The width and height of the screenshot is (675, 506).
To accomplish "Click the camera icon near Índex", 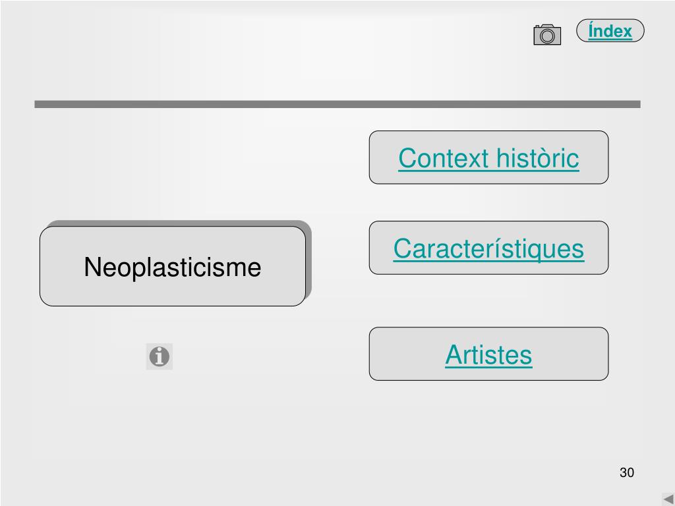I will tap(547, 34).
